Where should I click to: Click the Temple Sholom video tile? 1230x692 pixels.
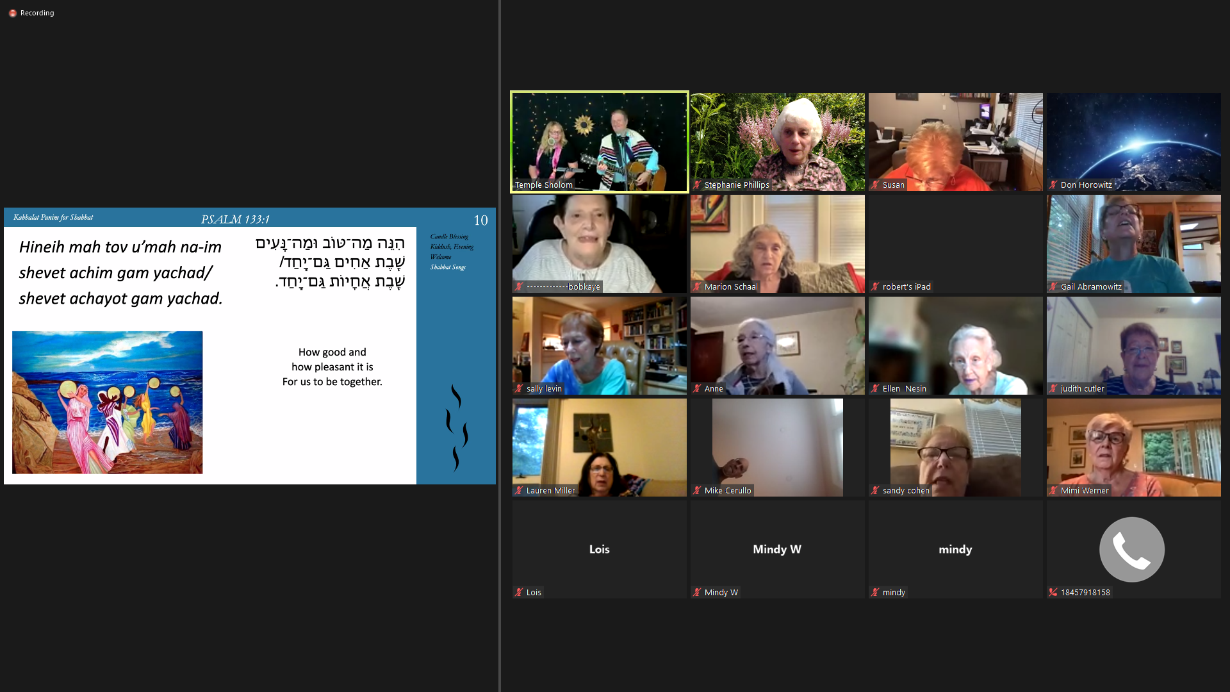click(x=599, y=141)
